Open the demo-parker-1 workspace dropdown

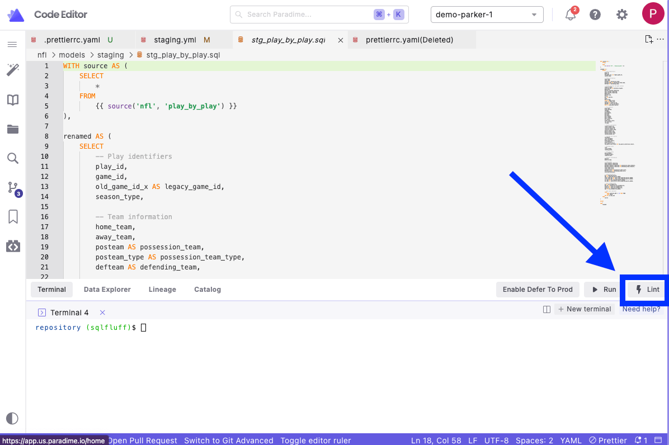pyautogui.click(x=487, y=15)
